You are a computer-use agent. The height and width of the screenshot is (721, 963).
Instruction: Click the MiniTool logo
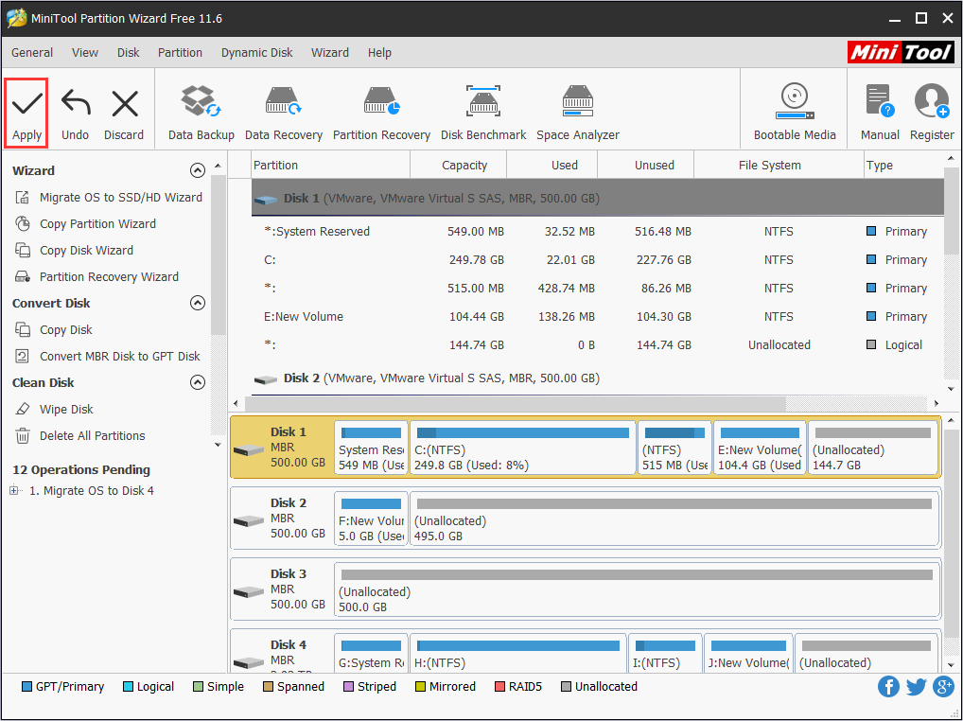(x=901, y=53)
